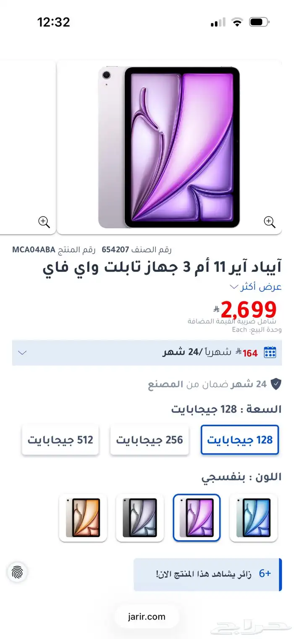Viewport: 294px width, 639px height.
Task: Tap the battery icon in the status bar
Action: [x=259, y=22]
